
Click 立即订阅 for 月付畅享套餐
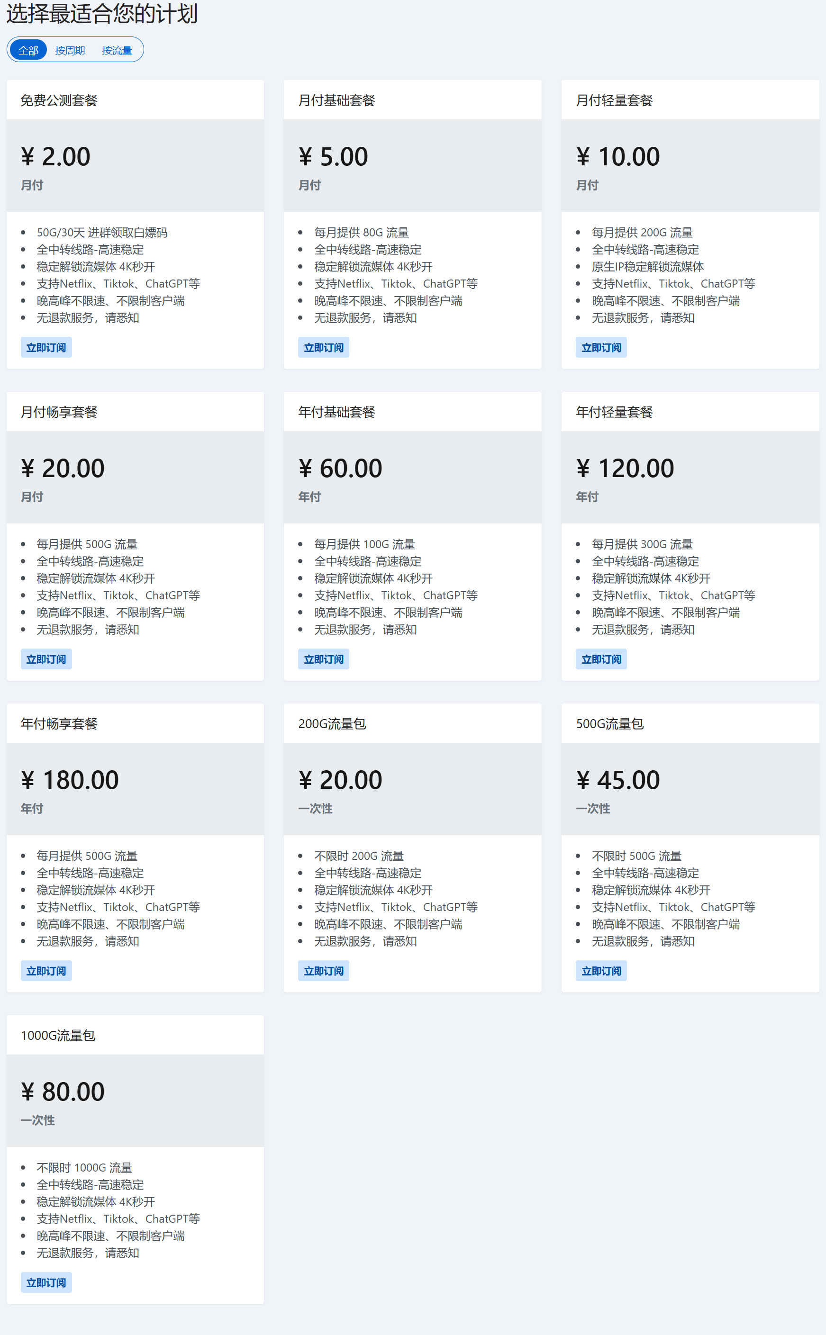[x=46, y=659]
